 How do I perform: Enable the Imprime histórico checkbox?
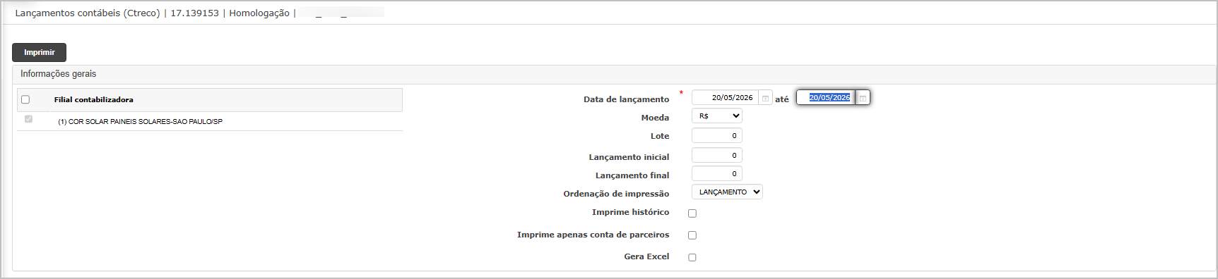pyautogui.click(x=692, y=213)
